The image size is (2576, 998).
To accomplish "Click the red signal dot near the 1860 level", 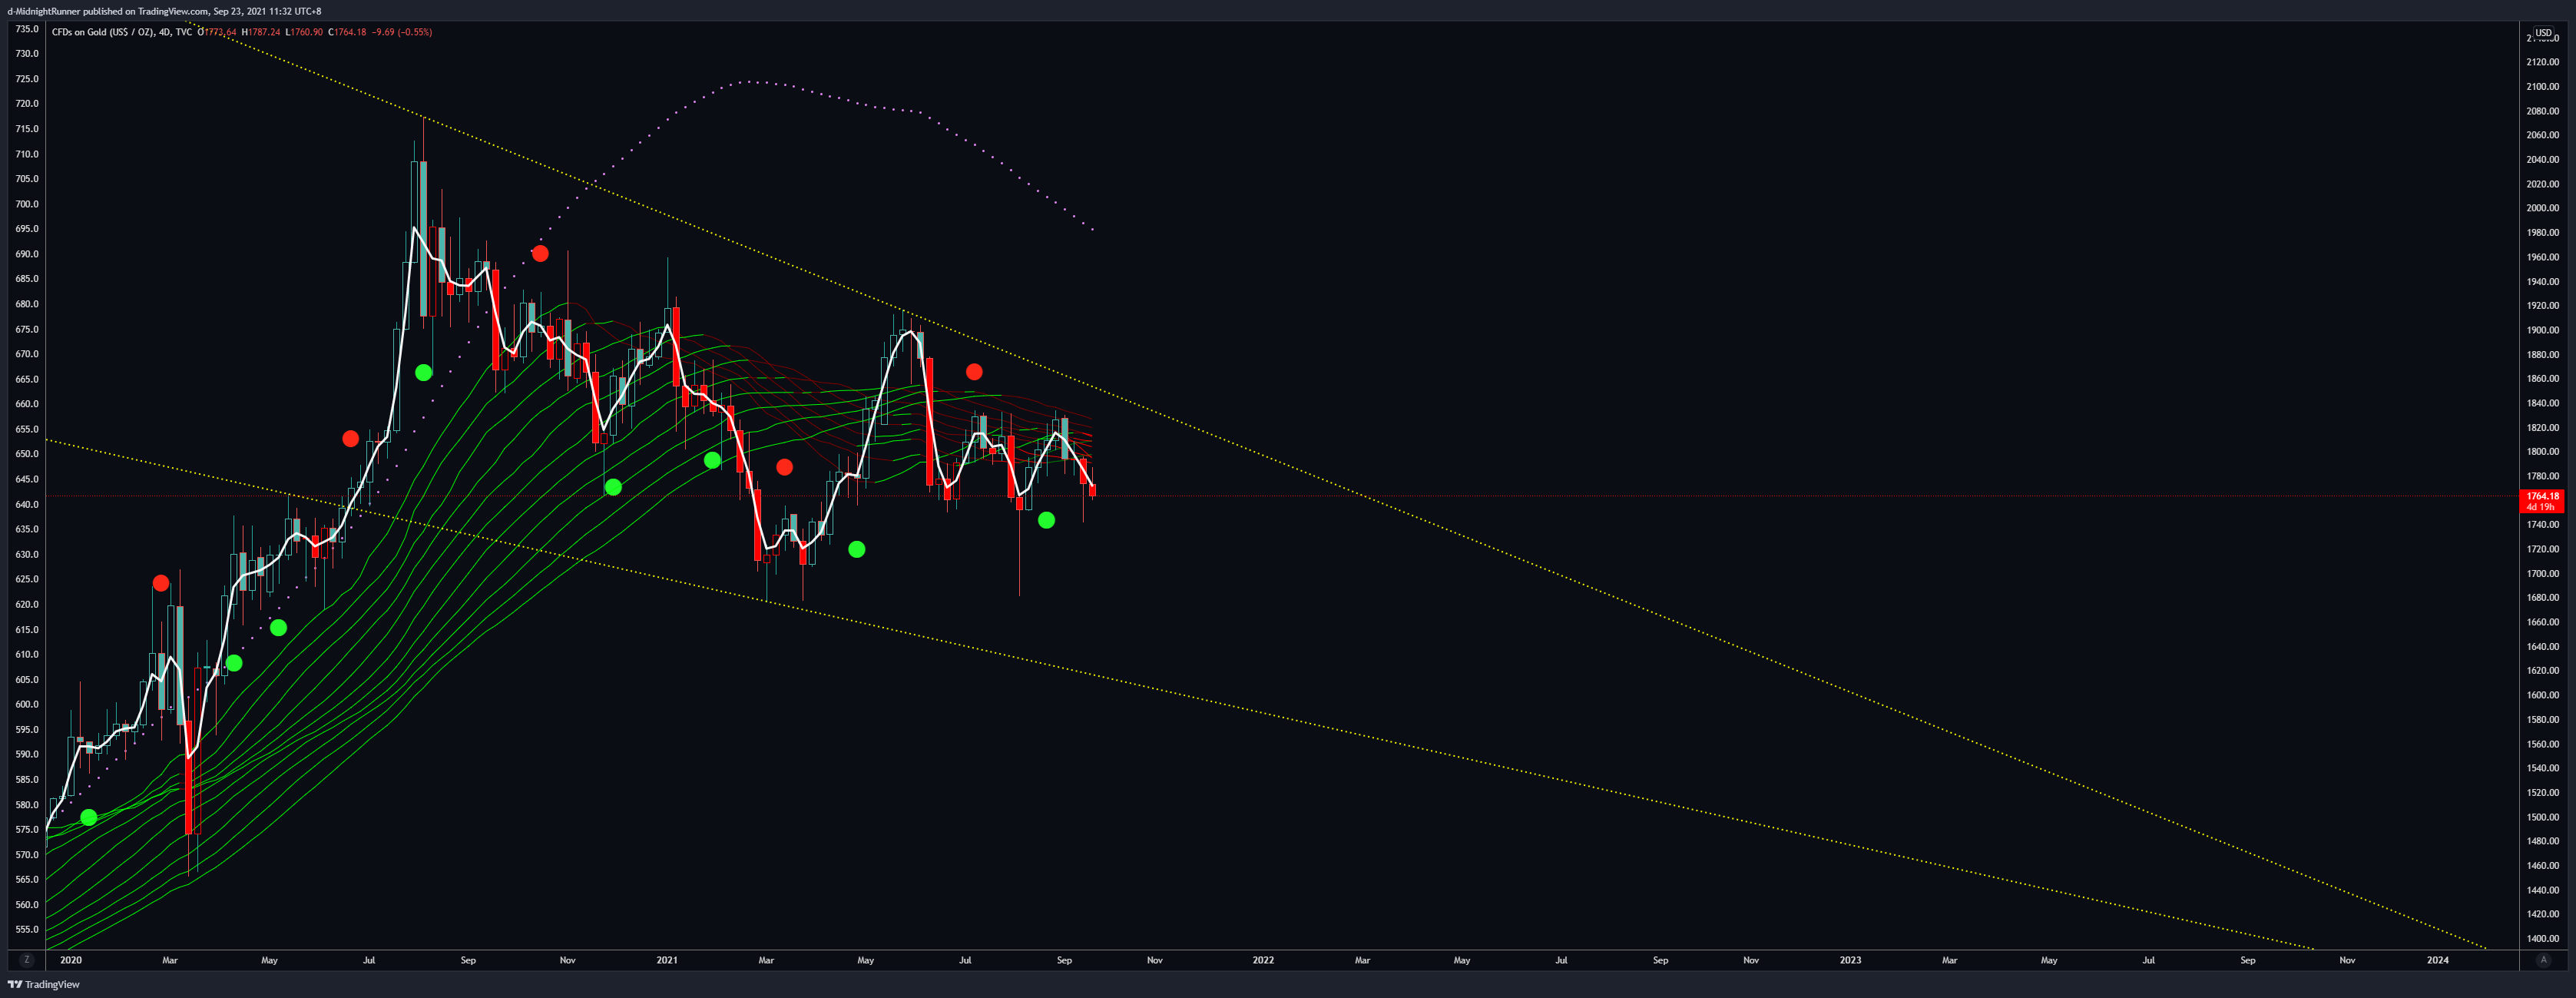I will pyautogui.click(x=974, y=372).
